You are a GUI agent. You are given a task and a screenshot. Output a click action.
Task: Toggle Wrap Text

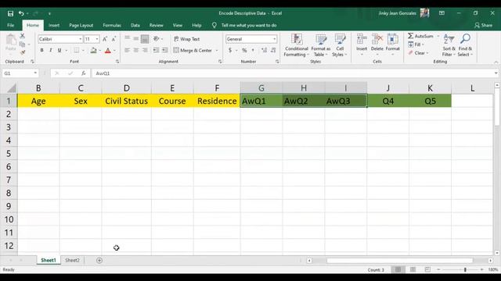(x=187, y=39)
